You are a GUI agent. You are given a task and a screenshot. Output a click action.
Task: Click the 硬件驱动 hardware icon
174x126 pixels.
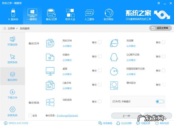(114, 85)
